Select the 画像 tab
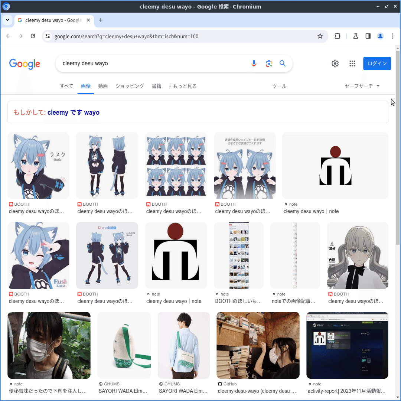401x401 pixels. click(86, 86)
